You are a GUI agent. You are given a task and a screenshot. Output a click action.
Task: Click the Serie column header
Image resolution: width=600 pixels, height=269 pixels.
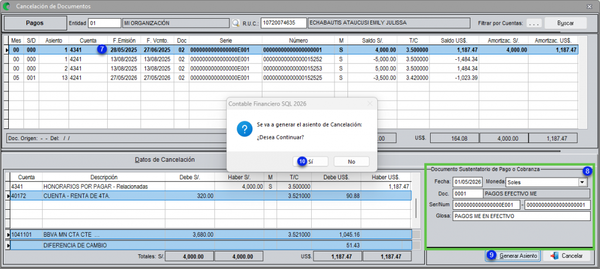(226, 40)
